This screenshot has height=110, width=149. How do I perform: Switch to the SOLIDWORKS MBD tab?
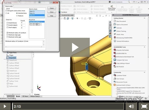(67, 15)
